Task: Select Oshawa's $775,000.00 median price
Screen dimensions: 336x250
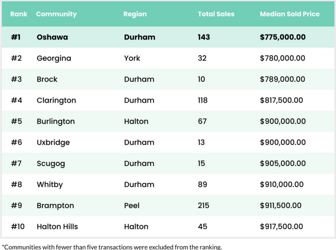Action: coord(283,37)
